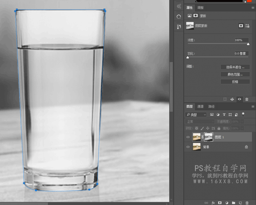Select the mask icon next to 蒙版 label

[196, 16]
